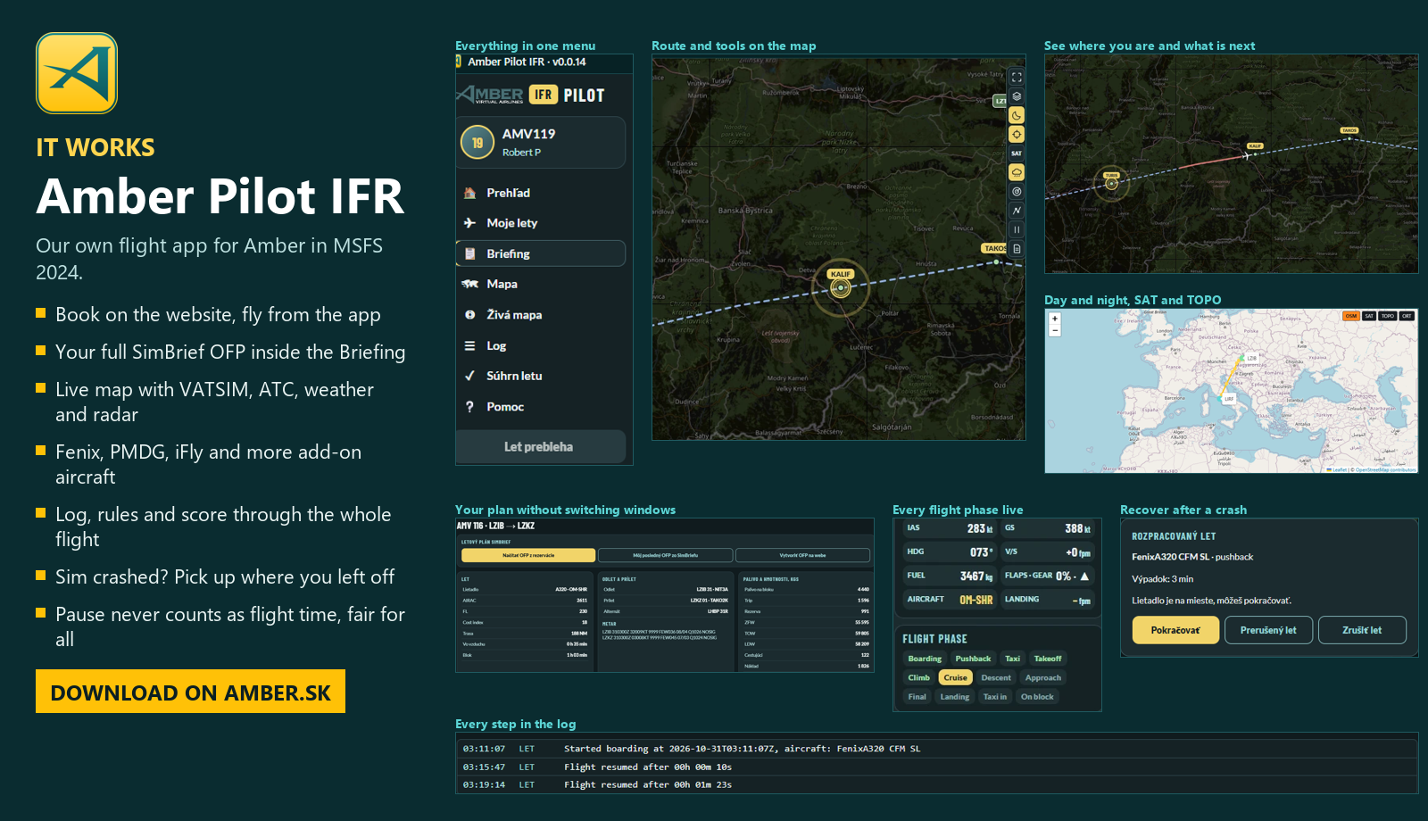Select TOPO map style button
The height and width of the screenshot is (821, 1428).
click(1388, 316)
